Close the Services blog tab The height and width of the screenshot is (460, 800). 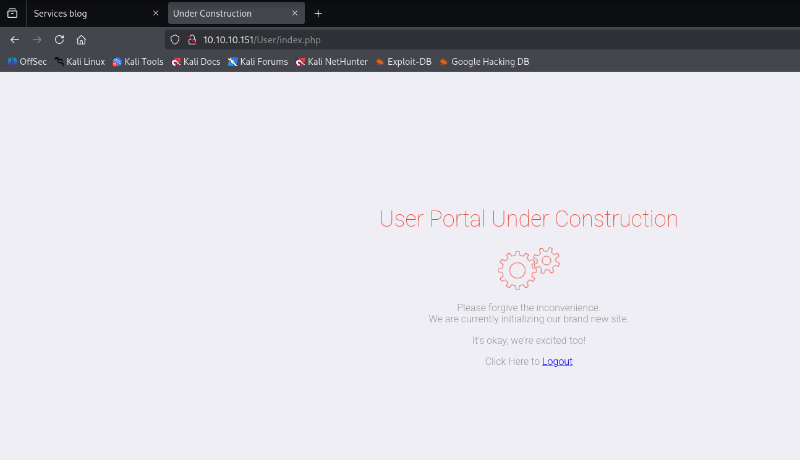point(156,13)
